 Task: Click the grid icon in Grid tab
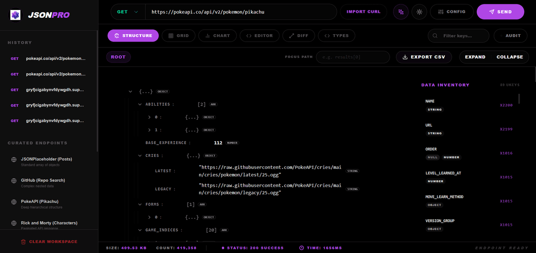pyautogui.click(x=171, y=36)
